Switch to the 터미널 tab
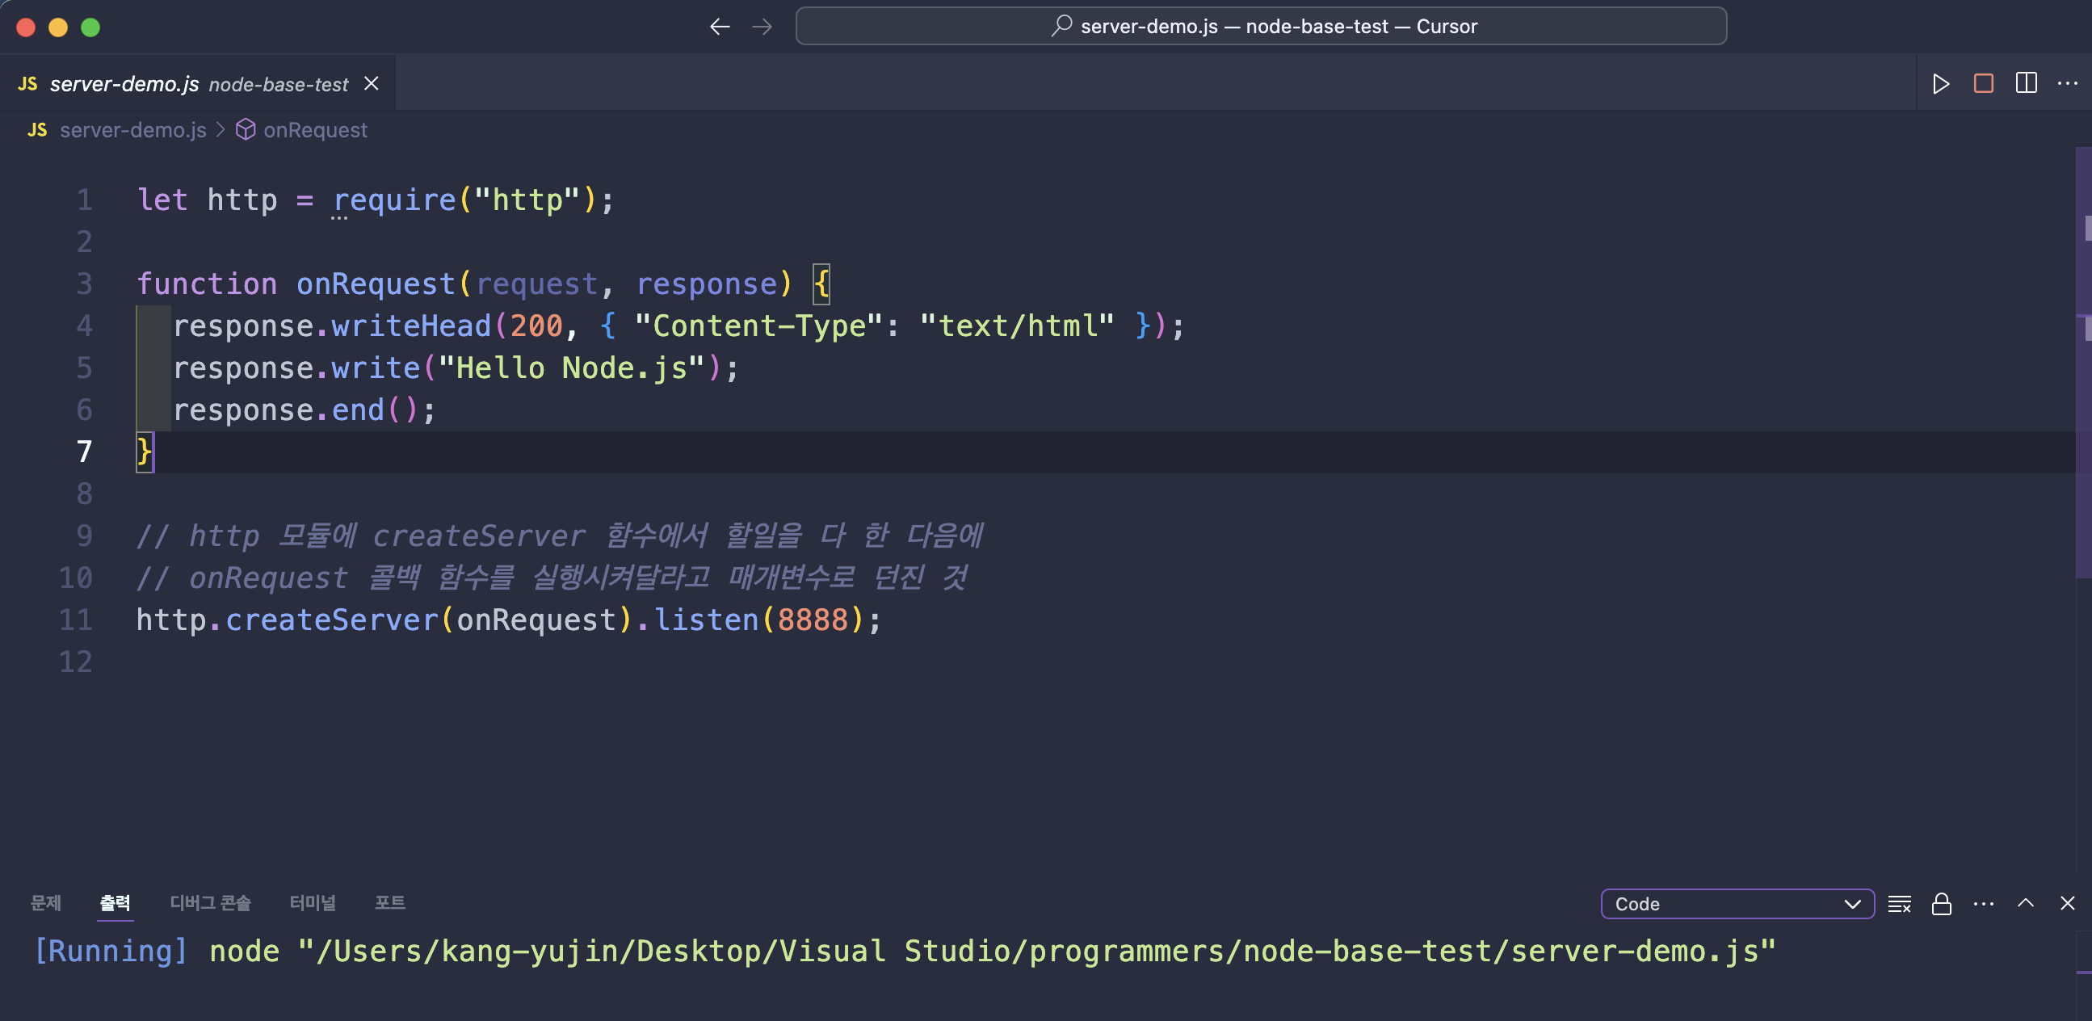 point(313,902)
